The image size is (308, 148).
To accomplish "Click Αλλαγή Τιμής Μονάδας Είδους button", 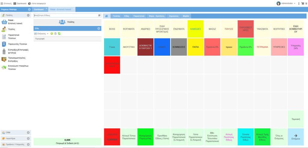I will [262, 137].
